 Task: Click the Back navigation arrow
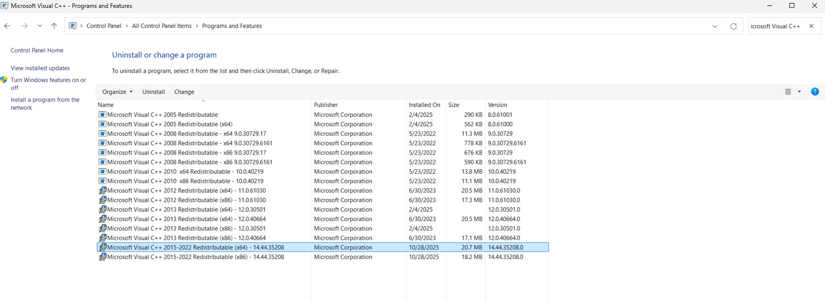(x=7, y=26)
